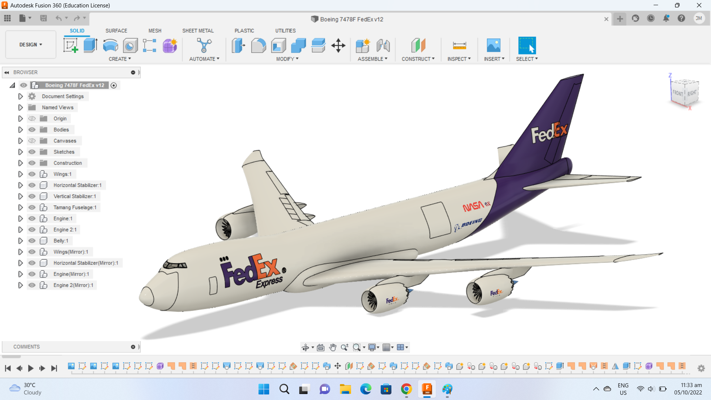Viewport: 711px width, 400px height.
Task: Show the hidden Canvases folder
Action: point(32,141)
